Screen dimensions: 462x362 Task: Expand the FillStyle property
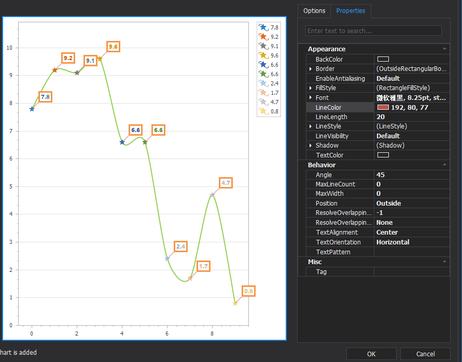[311, 88]
